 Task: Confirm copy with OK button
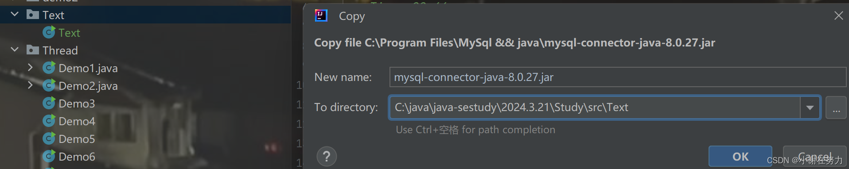(740, 156)
